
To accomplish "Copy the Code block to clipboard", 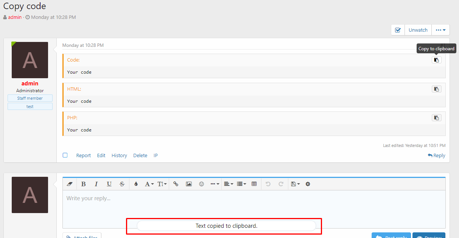I will tap(436, 60).
